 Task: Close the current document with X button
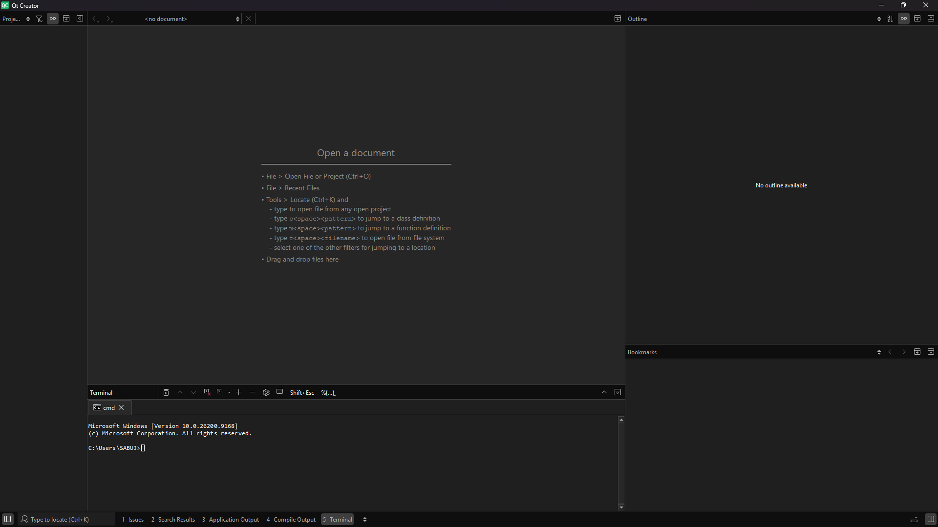pos(249,19)
